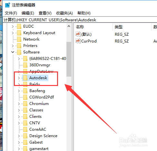Click REG_SZ type of (默认) row
The image size is (157, 151).
tap(122, 34)
